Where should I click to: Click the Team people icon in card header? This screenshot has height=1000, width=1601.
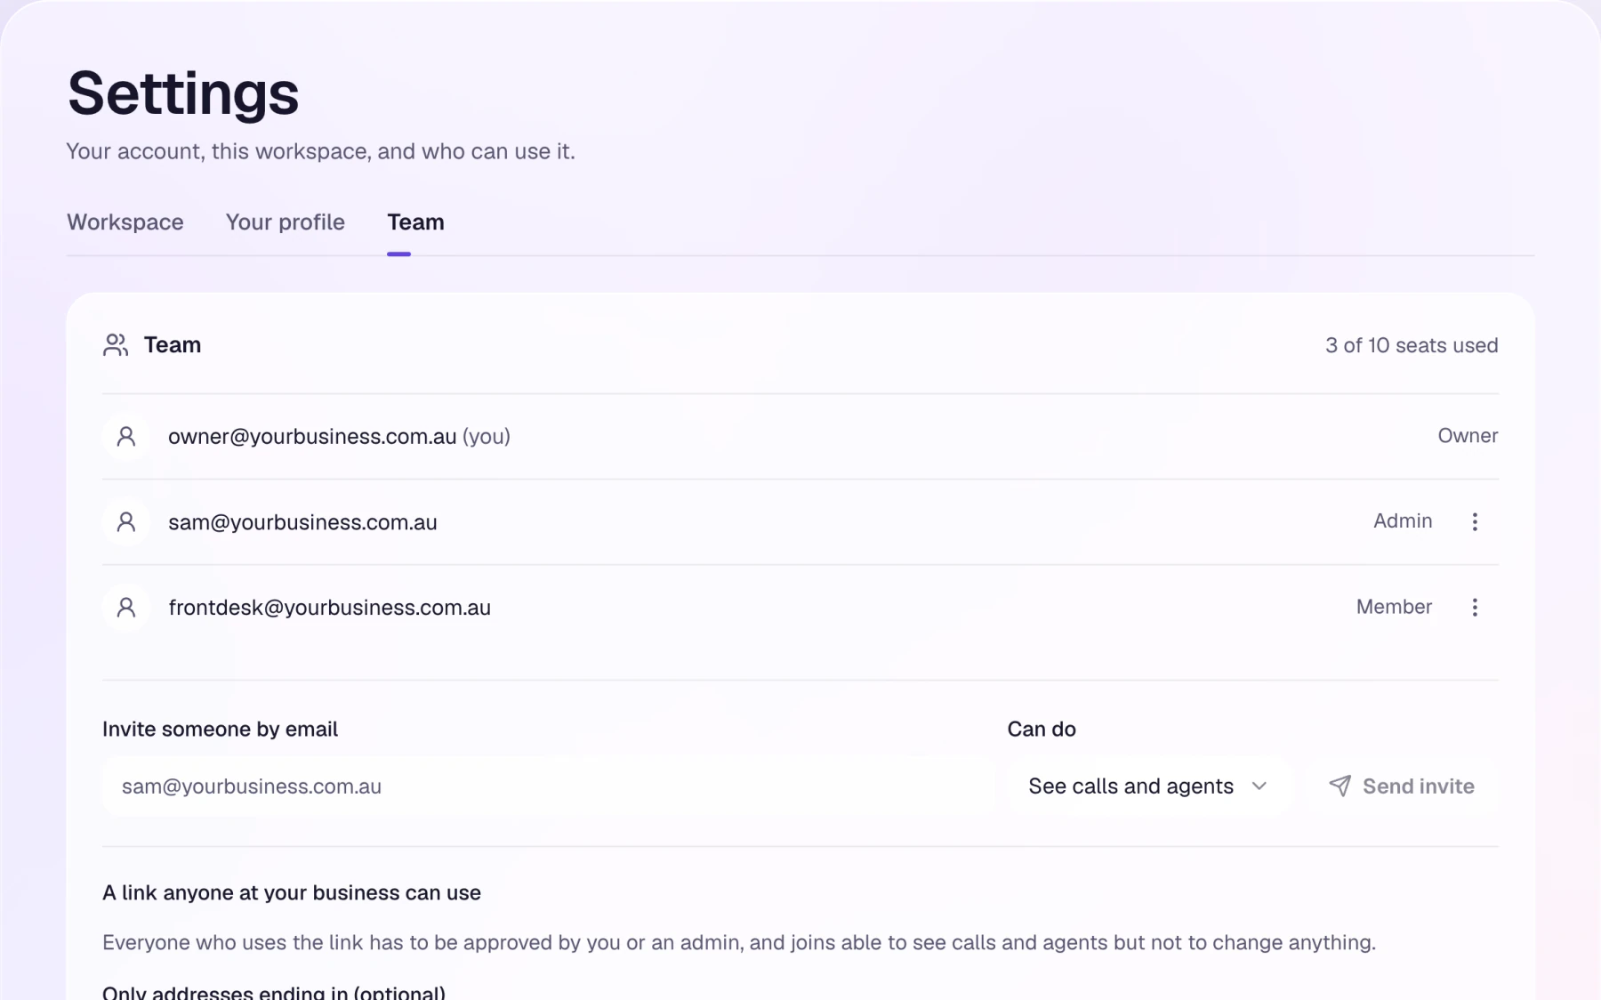pos(116,345)
